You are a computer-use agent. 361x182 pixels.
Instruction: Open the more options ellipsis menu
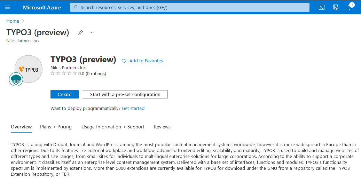(92, 32)
